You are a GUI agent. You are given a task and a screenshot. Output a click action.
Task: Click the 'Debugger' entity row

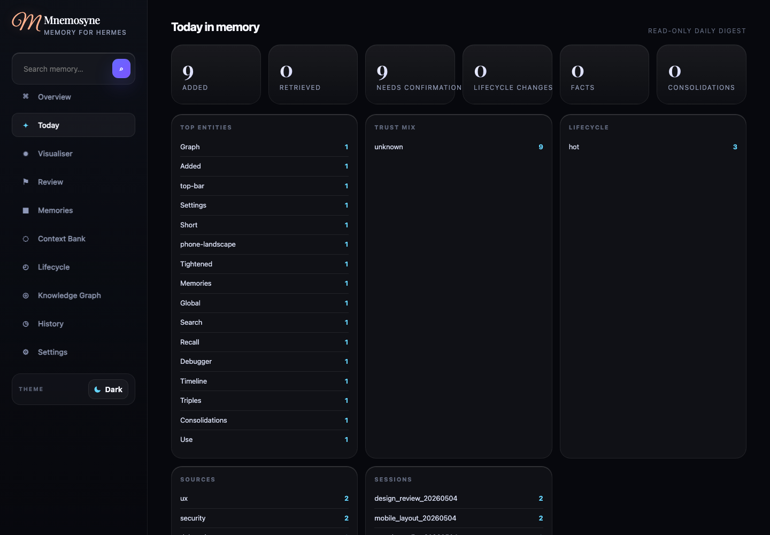click(x=264, y=362)
